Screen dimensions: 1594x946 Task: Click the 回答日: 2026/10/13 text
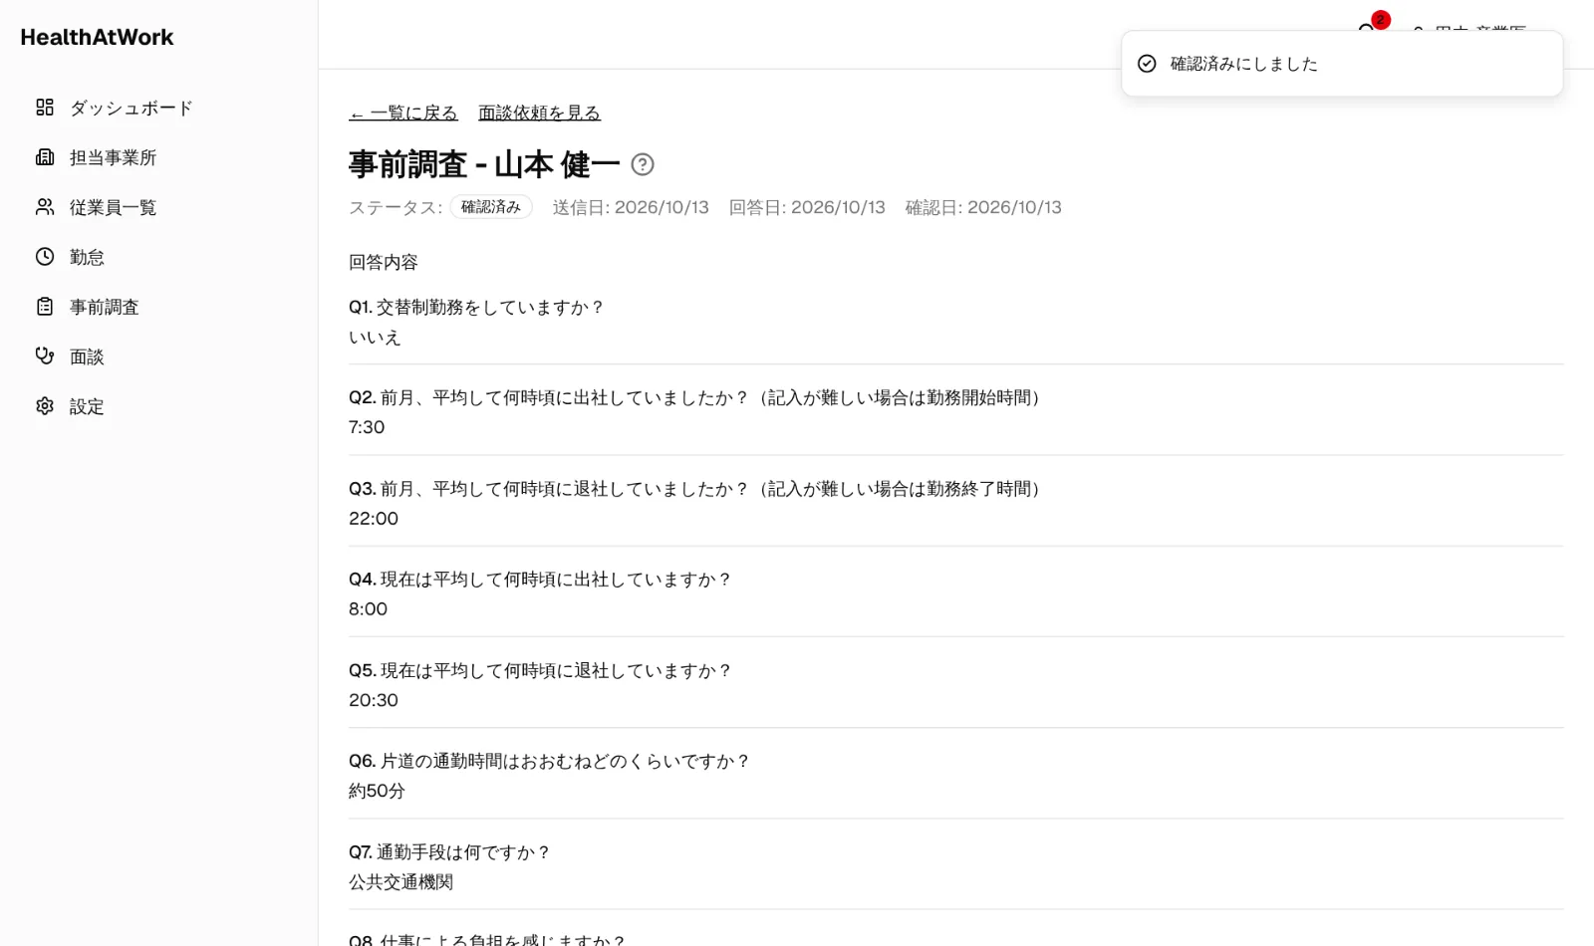(x=807, y=207)
